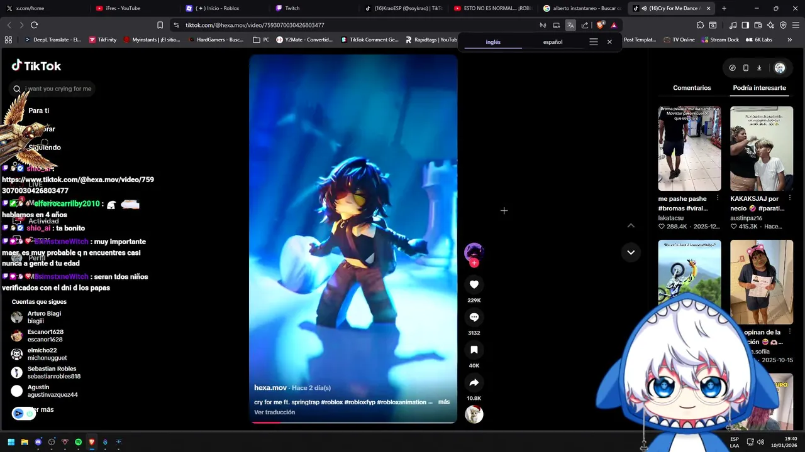The height and width of the screenshot is (452, 805).
Task: Open Arturo Biagi followed account
Action: (44, 317)
